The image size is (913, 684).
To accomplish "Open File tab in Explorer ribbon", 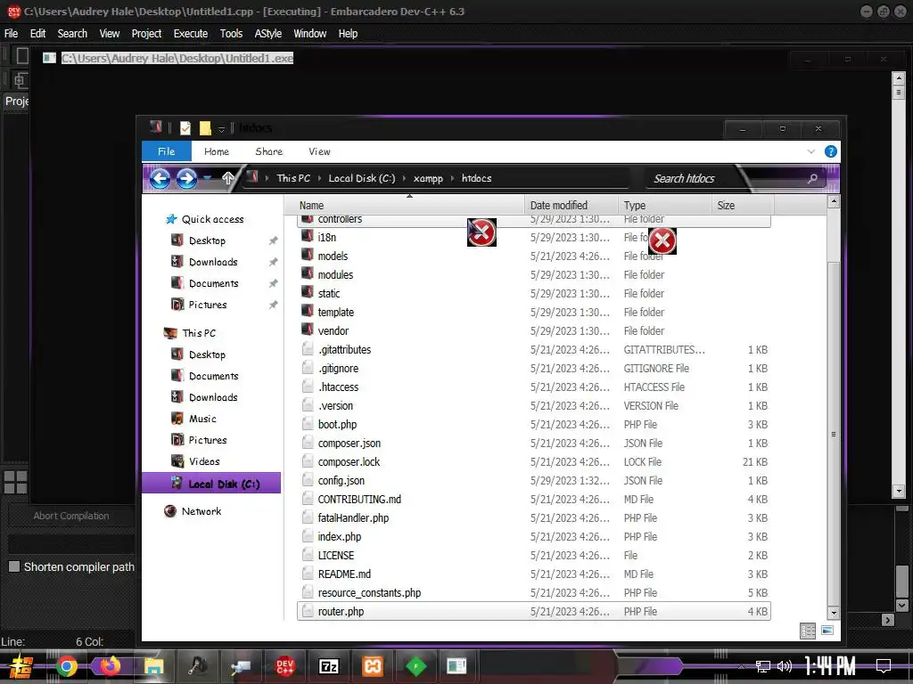I will click(166, 151).
